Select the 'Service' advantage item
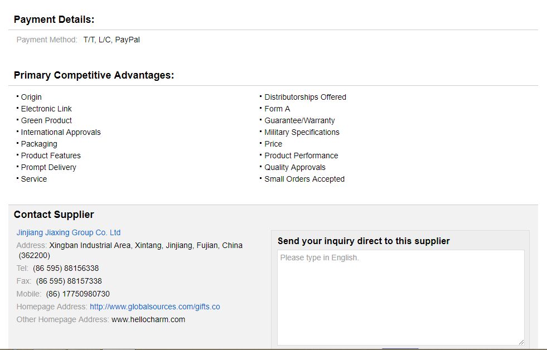The height and width of the screenshot is (350, 547). (x=34, y=179)
